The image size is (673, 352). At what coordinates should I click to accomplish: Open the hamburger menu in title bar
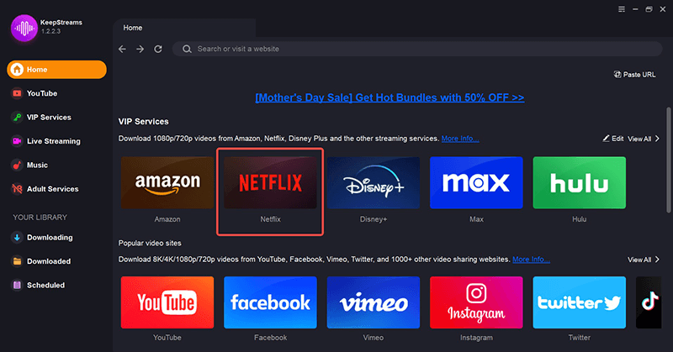click(621, 9)
